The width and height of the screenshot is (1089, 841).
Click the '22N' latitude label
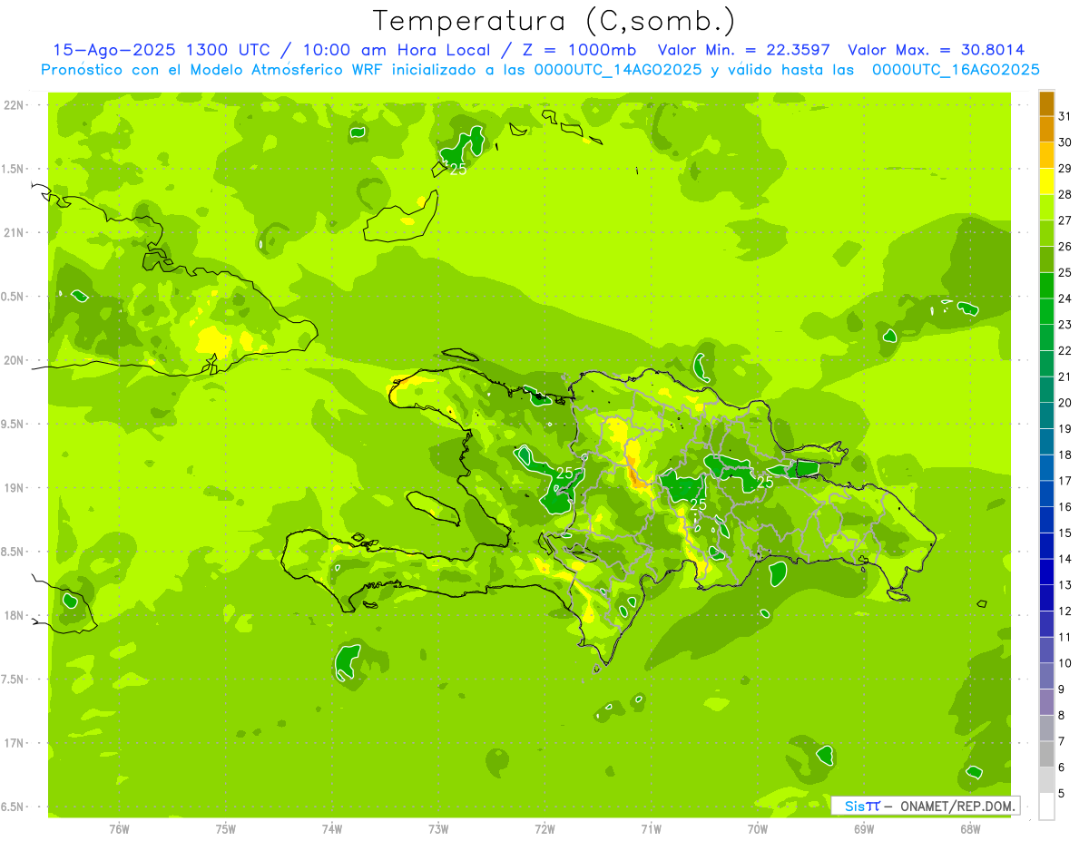14,105
